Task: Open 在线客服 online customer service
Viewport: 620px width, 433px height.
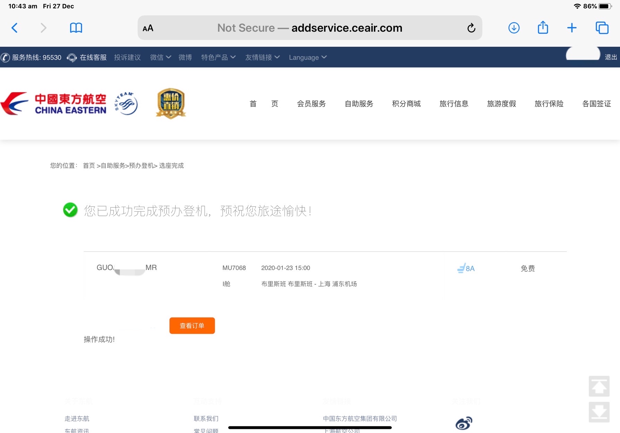Action: (93, 57)
